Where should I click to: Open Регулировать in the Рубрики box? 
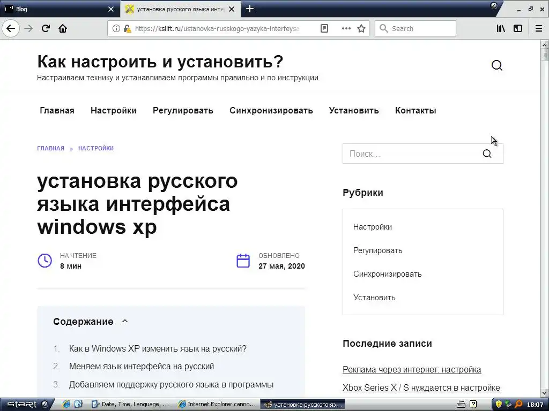click(377, 250)
